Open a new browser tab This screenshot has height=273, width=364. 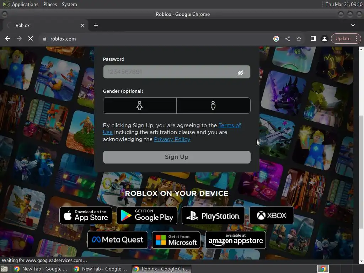click(x=96, y=25)
